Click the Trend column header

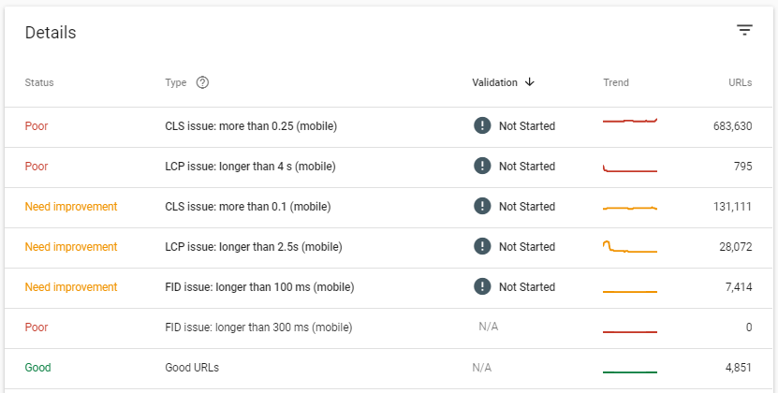(x=616, y=82)
